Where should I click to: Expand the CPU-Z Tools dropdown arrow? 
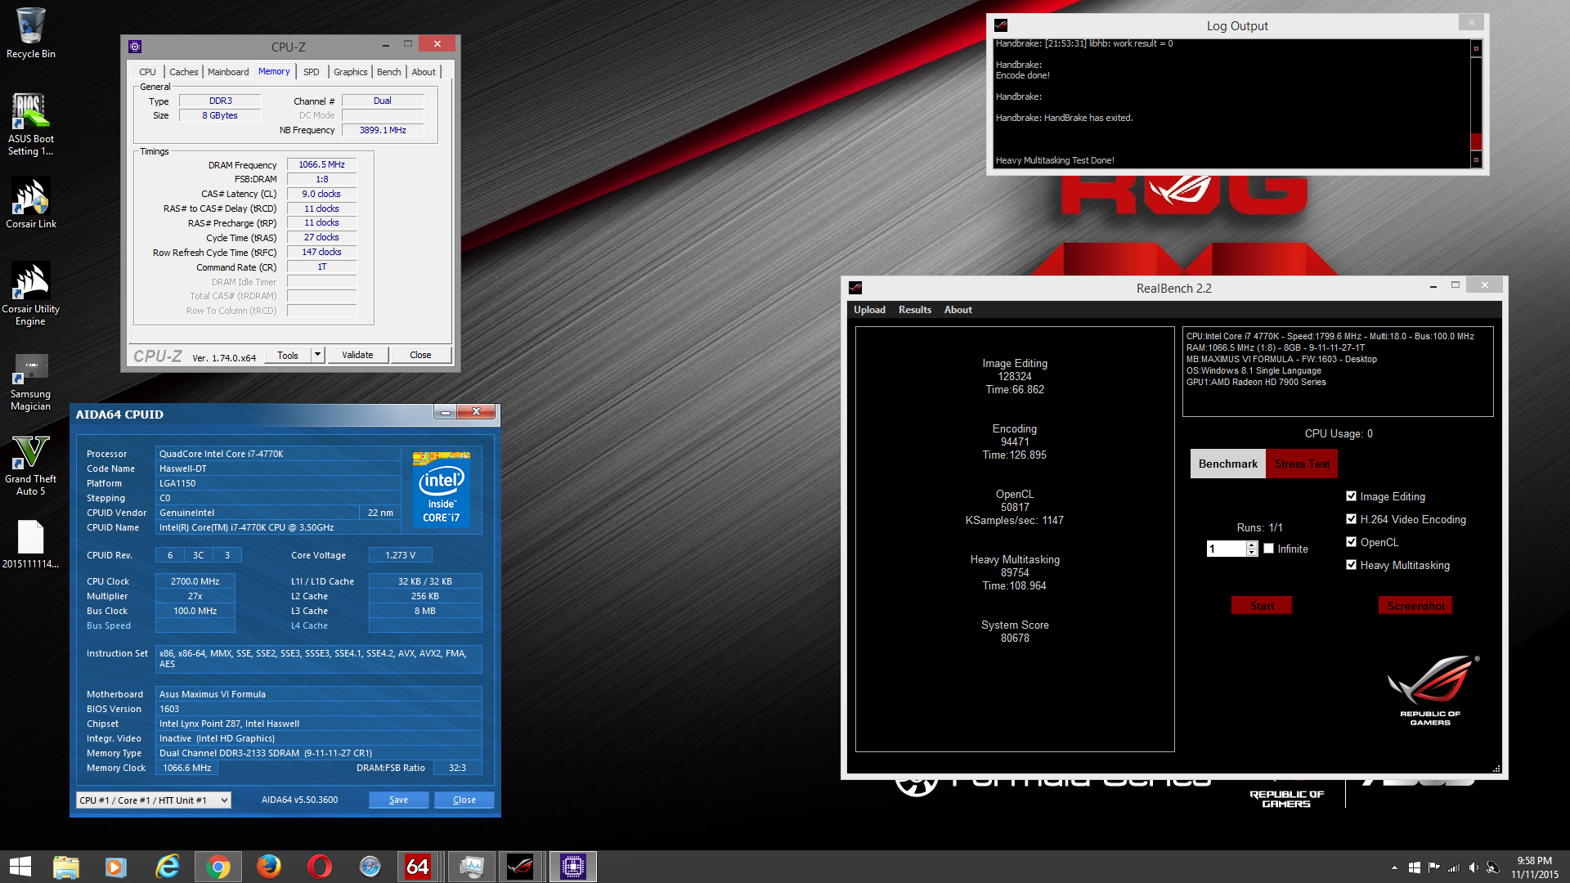(318, 355)
